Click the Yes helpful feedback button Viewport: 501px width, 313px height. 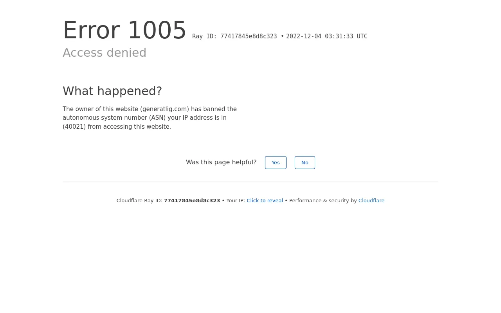(x=276, y=163)
